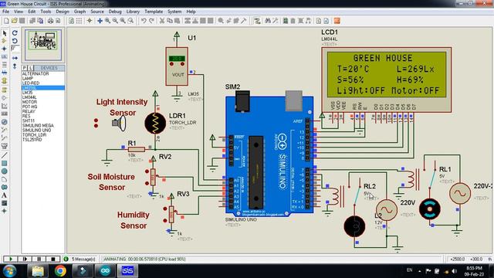Screen dimensions: 494x278
Task: Click the Search and Tag binoculars icon
Action: click(268, 21)
